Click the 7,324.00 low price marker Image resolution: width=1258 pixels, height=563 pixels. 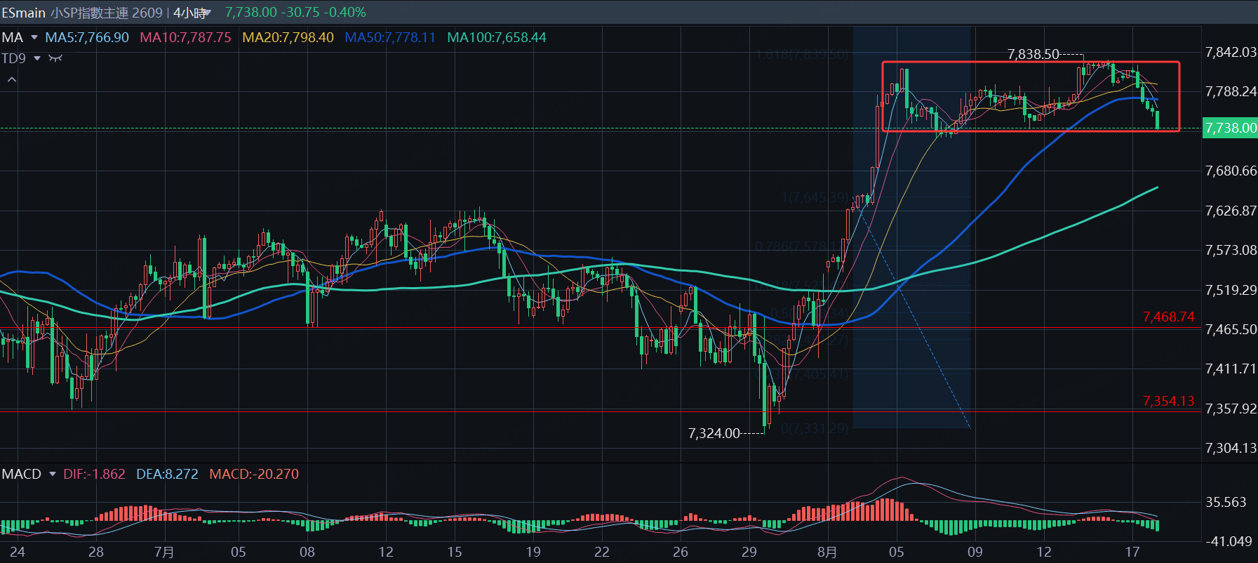tap(714, 434)
